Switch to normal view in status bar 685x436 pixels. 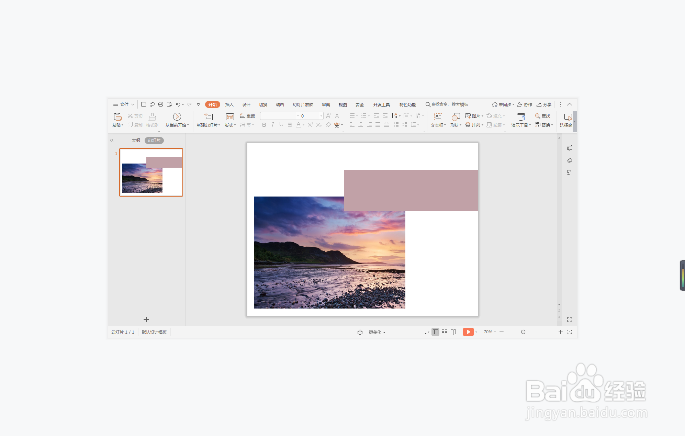(x=435, y=332)
